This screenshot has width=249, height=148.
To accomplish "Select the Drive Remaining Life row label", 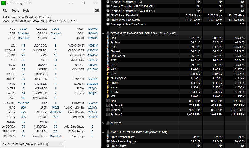I will pos(123,141).
